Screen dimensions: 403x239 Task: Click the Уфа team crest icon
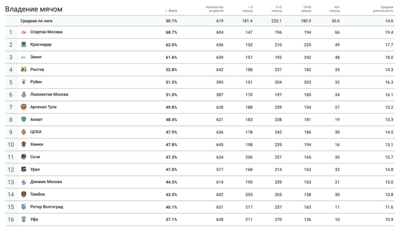[x=24, y=219]
